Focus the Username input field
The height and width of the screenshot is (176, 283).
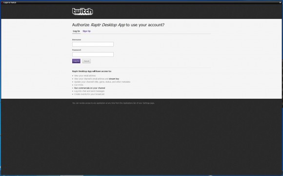tap(93, 44)
